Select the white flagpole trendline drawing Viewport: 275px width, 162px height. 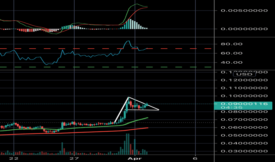[x=121, y=110]
